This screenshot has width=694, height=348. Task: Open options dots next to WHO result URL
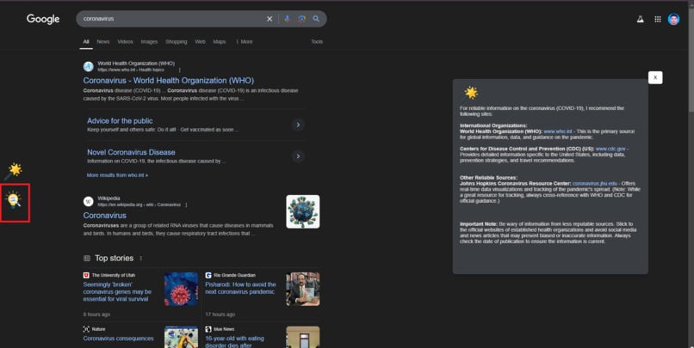[x=180, y=70]
